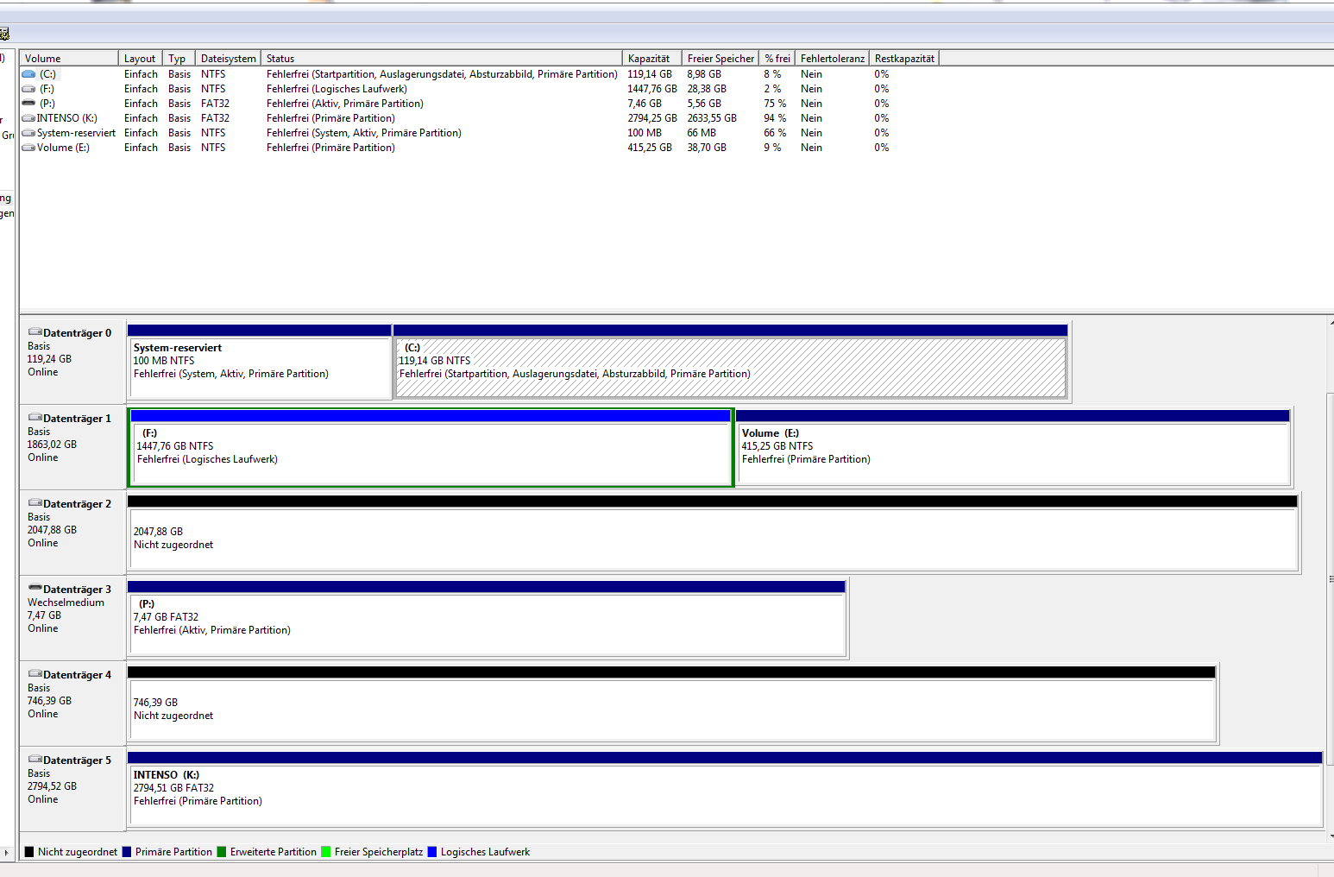The width and height of the screenshot is (1334, 877).
Task: Click the % frei column header
Action: [x=777, y=59]
